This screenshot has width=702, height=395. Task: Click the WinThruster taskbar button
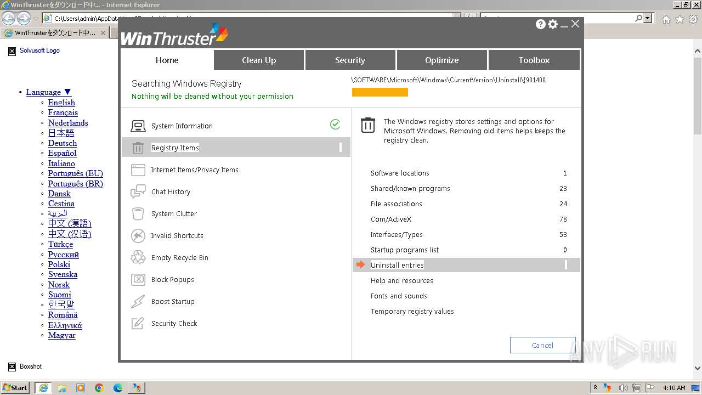(x=137, y=388)
